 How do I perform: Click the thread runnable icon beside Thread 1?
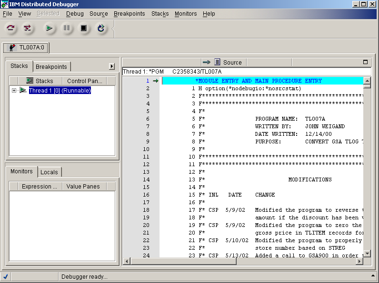pyautogui.click(x=23, y=90)
